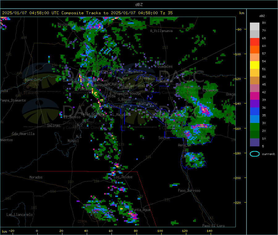The image size is (278, 235).
Task: Click the tan 45-48 dBZ legend swatch
Action: point(255,81)
